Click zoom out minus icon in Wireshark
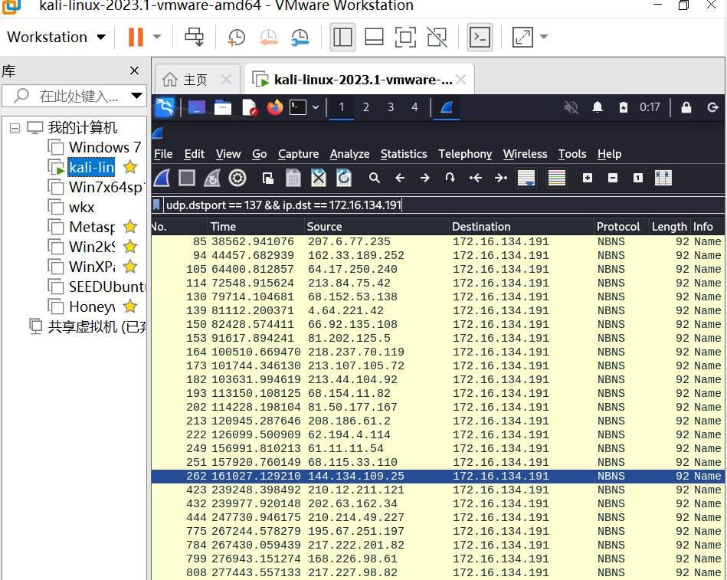This screenshot has width=727, height=580. (613, 178)
